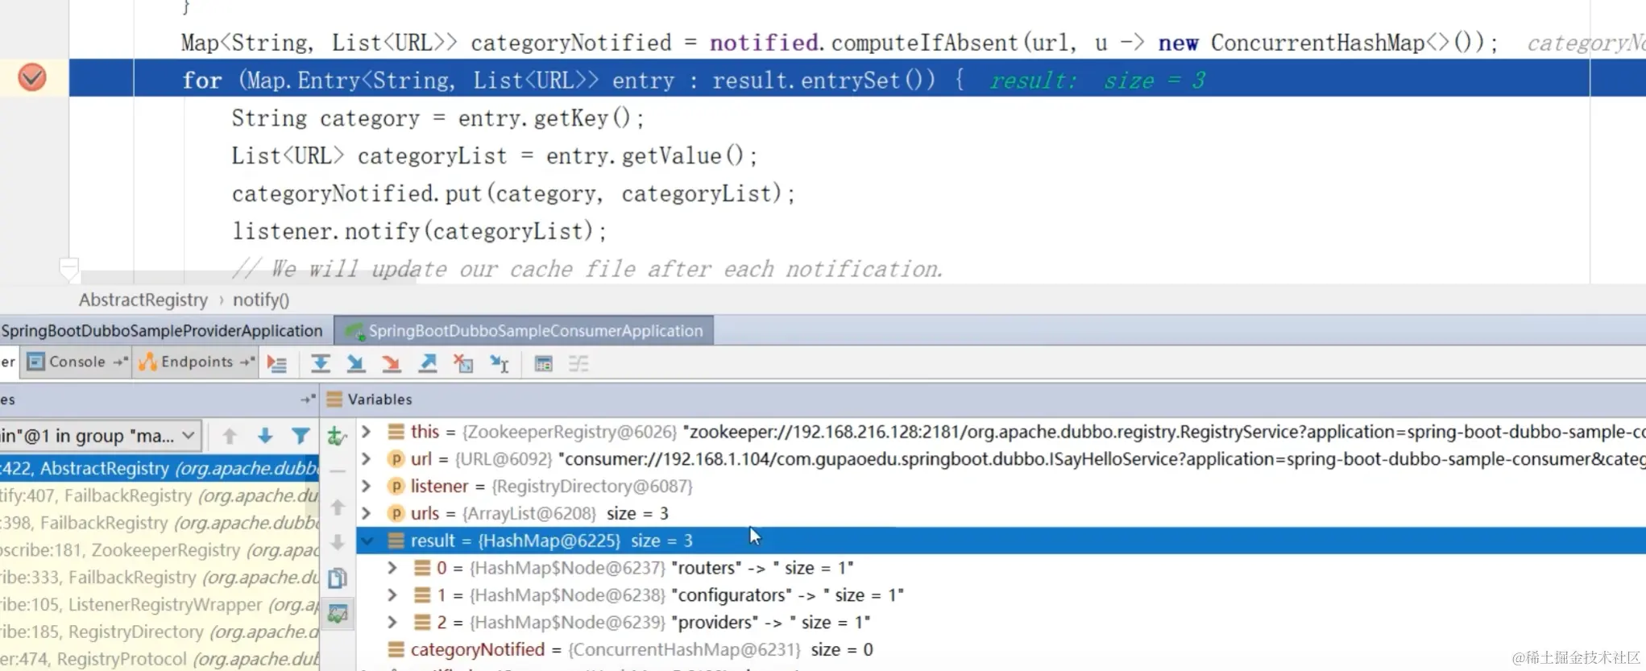Viewport: 1646px width, 671px height.
Task: Click the pin icon beside the Console tab
Action: pyautogui.click(x=120, y=362)
